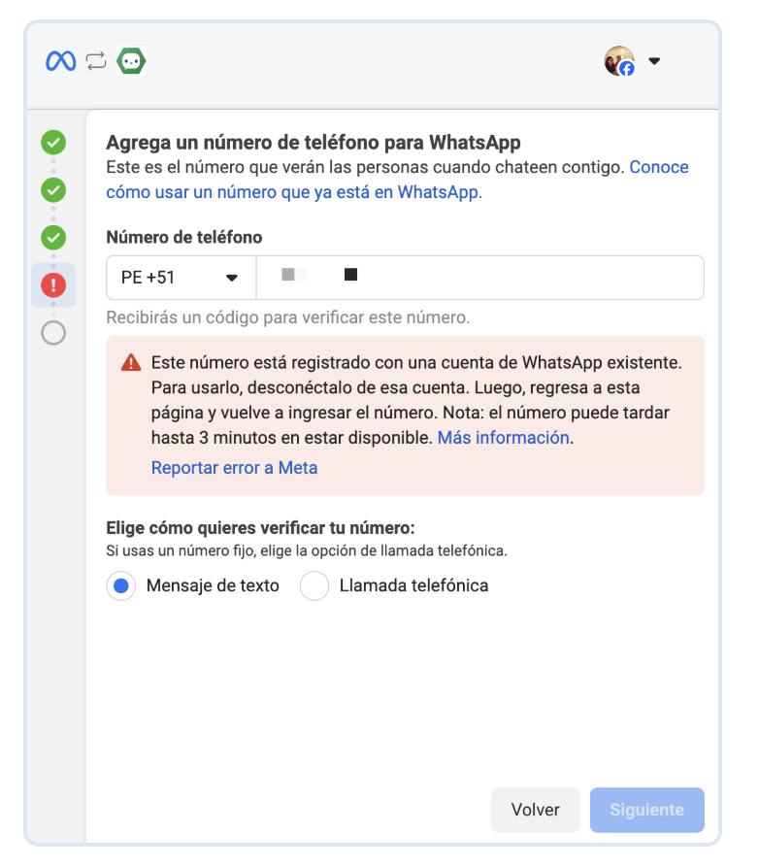Click 'Reportar error a Meta' link
This screenshot has height=866, width=759.
[234, 468]
